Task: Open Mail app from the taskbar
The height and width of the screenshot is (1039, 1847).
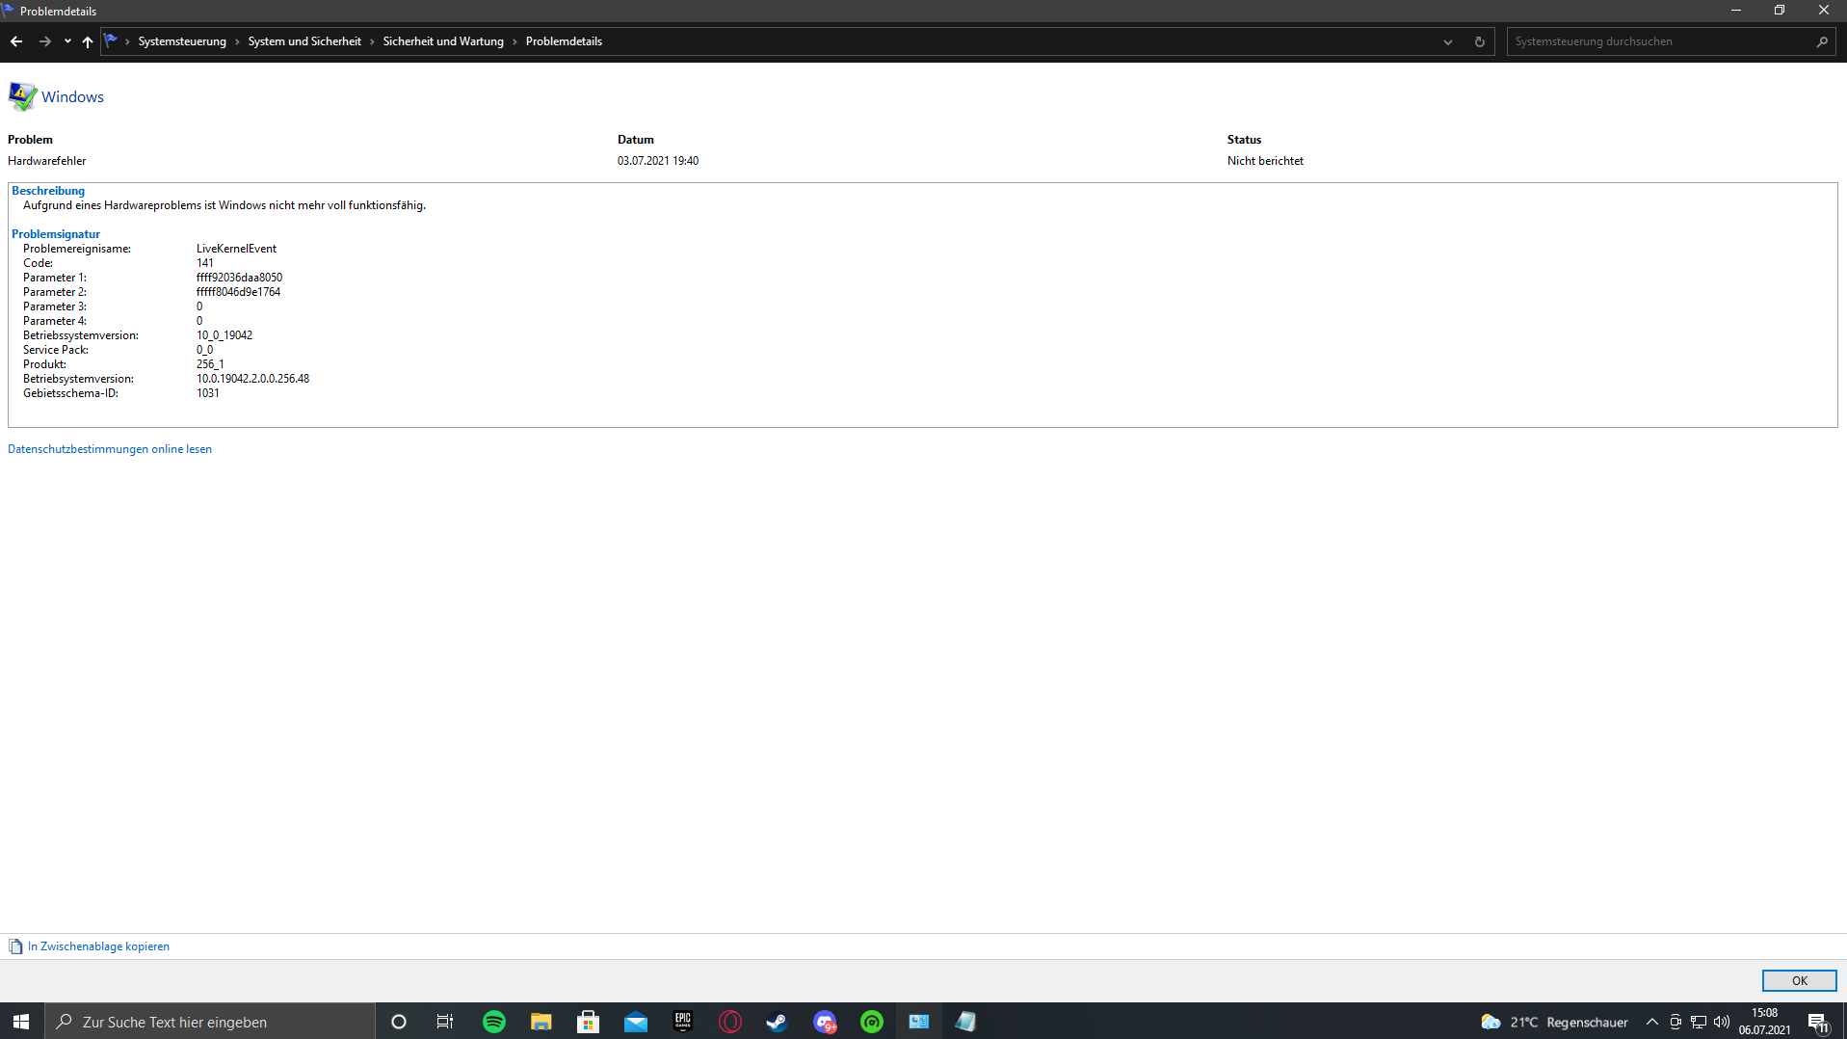Action: coord(636,1022)
